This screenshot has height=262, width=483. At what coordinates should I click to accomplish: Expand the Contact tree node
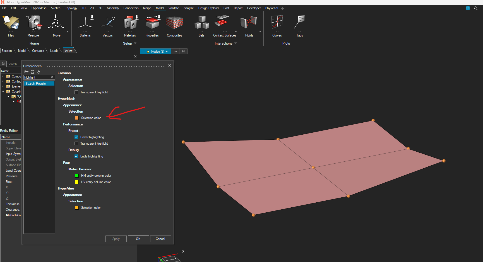coord(3,81)
